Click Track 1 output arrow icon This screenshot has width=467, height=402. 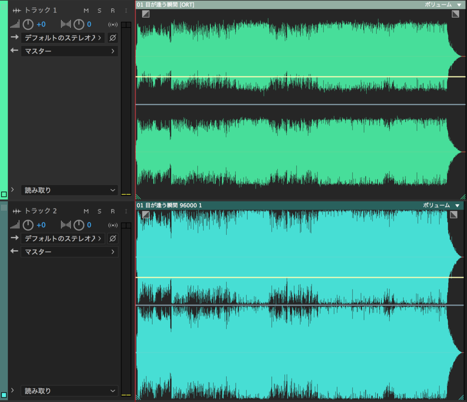[14, 50]
